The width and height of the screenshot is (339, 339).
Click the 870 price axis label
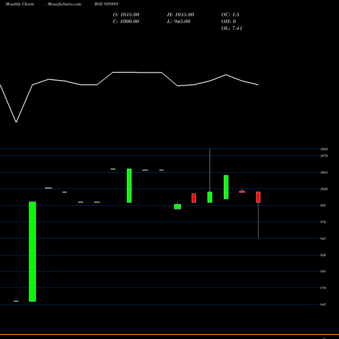(x=323, y=288)
